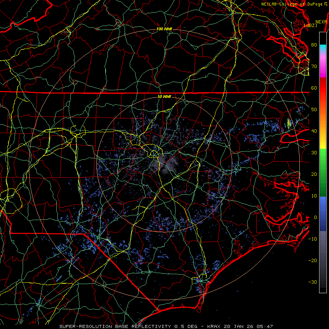The height and width of the screenshot is (329, 329).
Task: Click the "20 JAN 26 05:47" timestamp
Action: pos(248,326)
